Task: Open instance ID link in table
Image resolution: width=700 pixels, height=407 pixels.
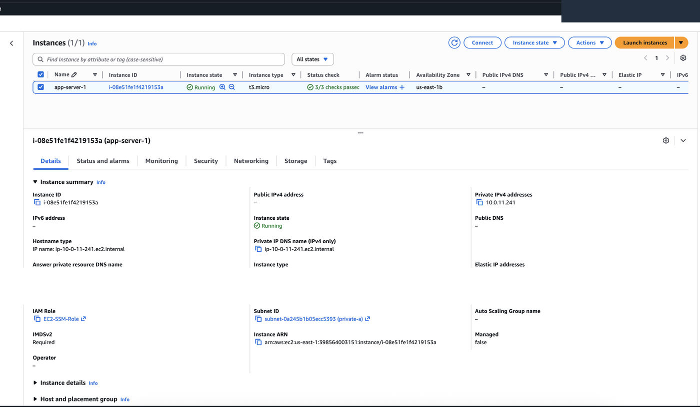Action: point(136,87)
